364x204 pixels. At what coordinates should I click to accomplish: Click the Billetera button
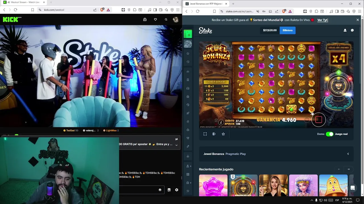tap(288, 30)
